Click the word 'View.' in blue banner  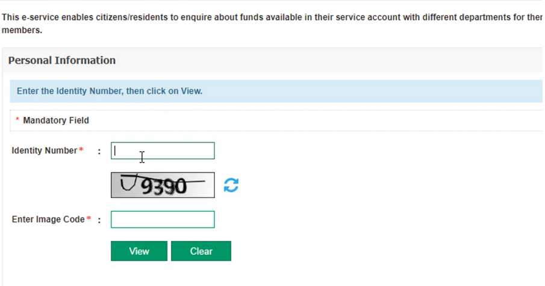point(192,92)
